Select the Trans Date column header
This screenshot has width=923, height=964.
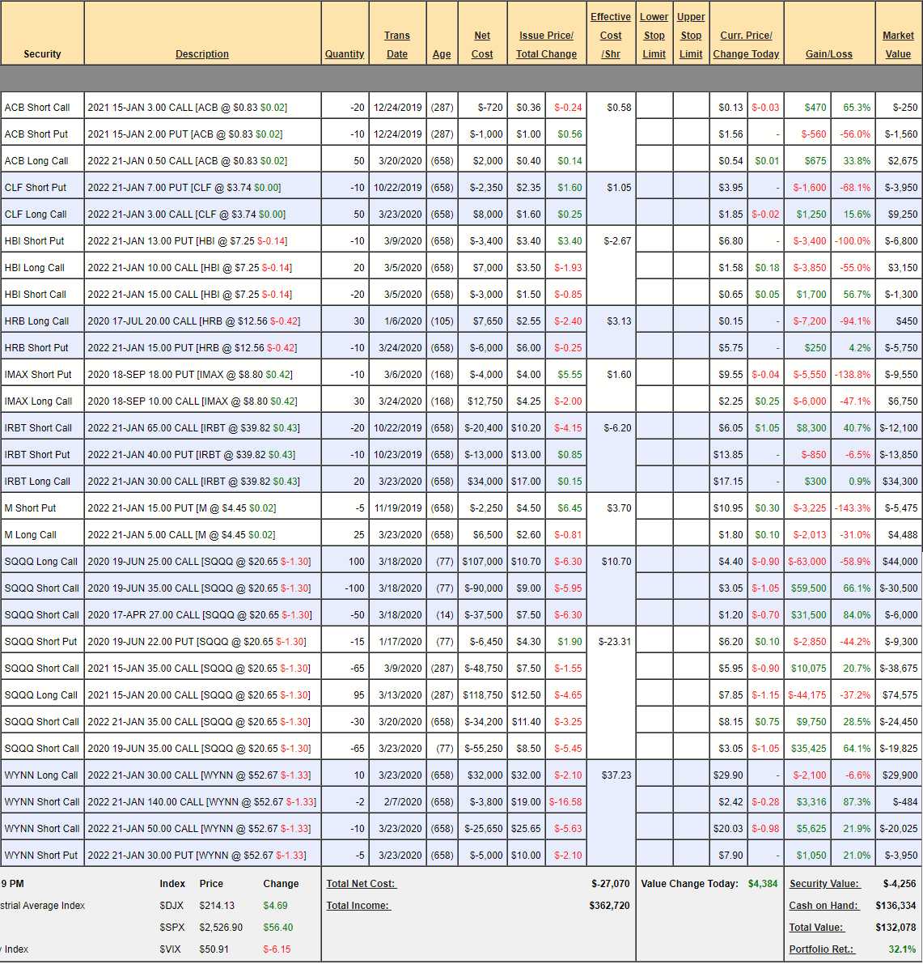tap(397, 45)
